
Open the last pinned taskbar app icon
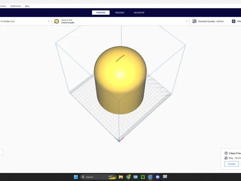[x=165, y=177]
